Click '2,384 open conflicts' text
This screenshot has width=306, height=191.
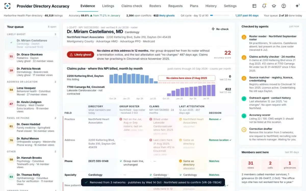pyautogui.click(x=139, y=16)
